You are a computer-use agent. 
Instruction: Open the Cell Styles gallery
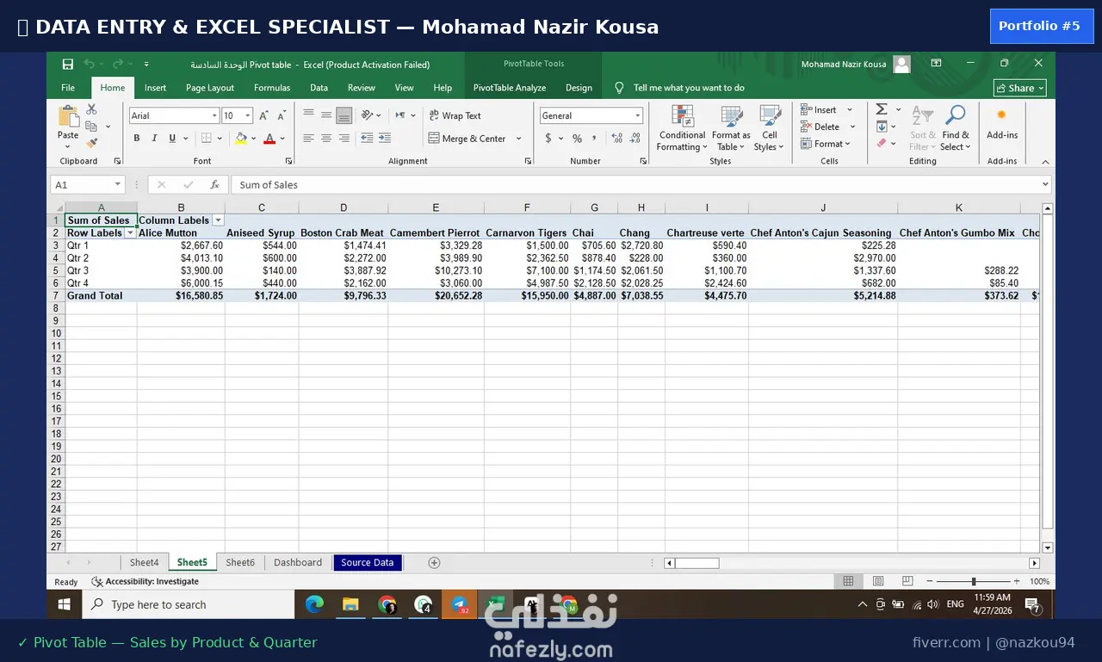[x=769, y=128]
